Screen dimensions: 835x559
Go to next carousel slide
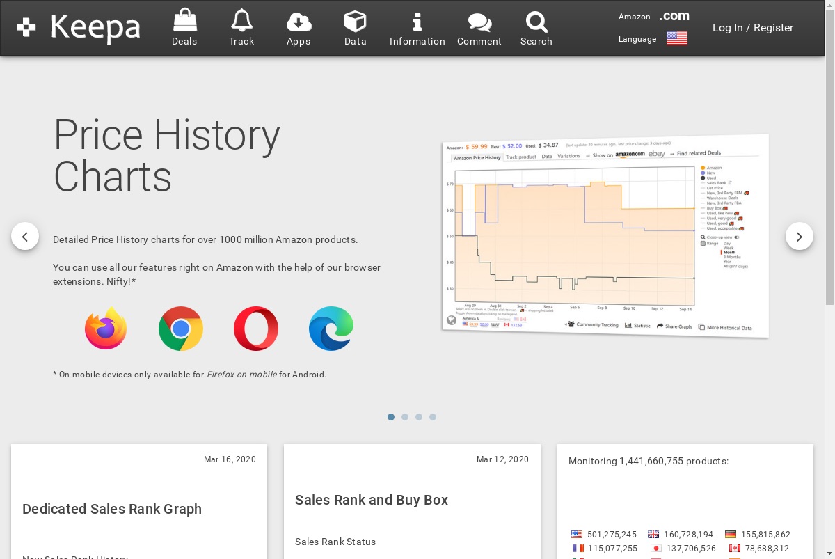click(x=800, y=236)
